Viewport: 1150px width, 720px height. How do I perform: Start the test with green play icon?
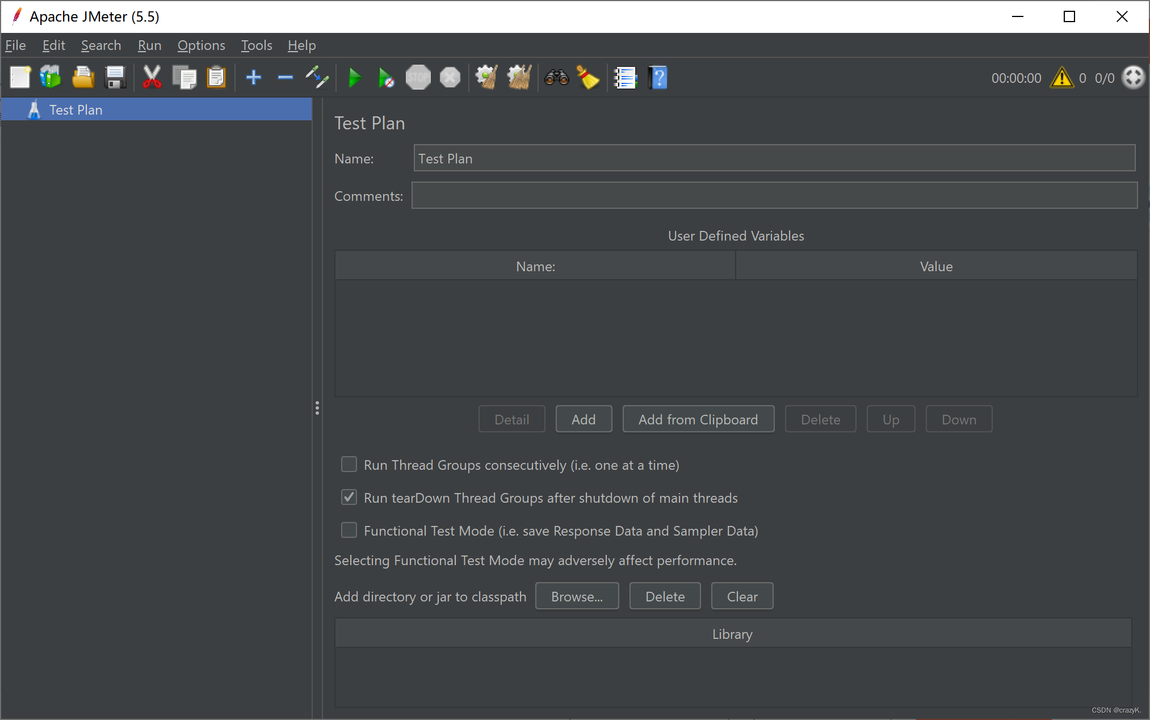[x=355, y=78]
